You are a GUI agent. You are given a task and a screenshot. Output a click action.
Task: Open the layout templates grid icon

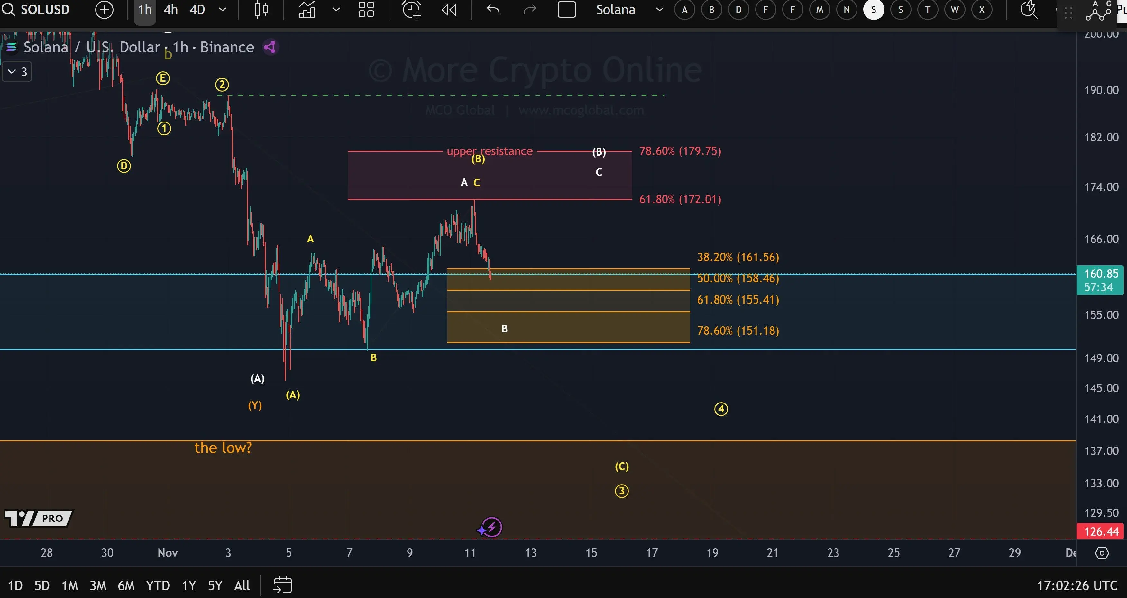coord(366,10)
